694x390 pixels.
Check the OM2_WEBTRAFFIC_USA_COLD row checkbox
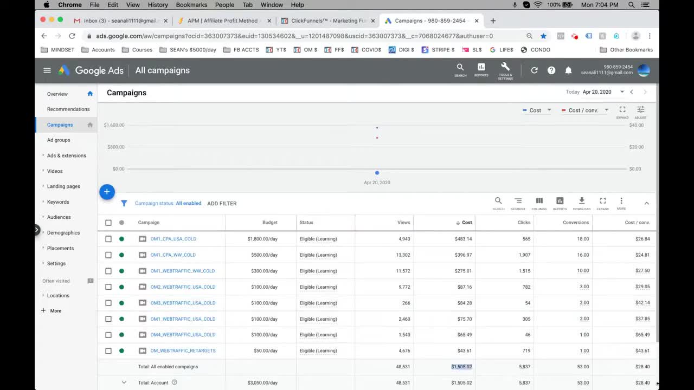pyautogui.click(x=108, y=287)
